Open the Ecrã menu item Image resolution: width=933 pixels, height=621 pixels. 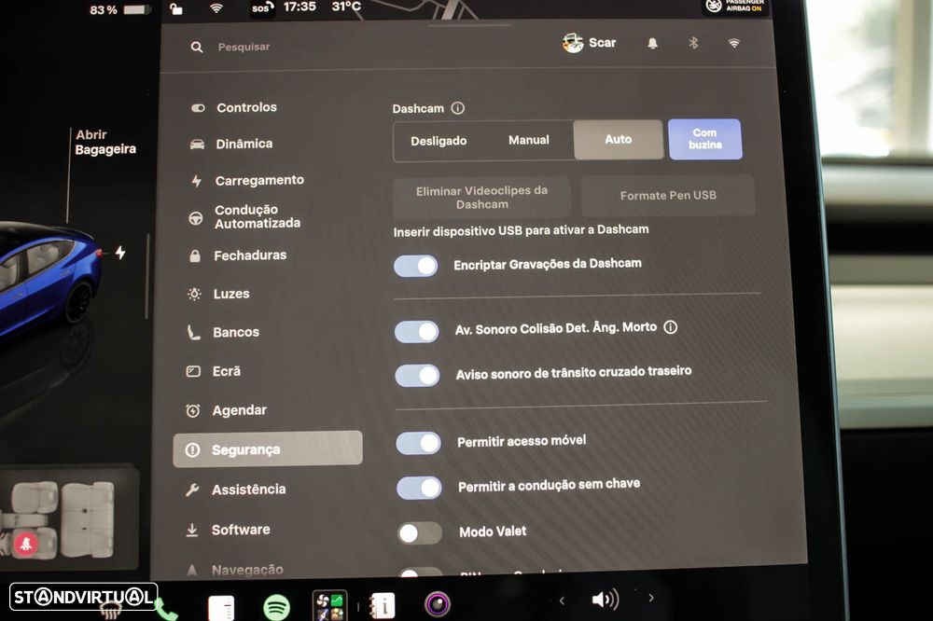[213, 371]
